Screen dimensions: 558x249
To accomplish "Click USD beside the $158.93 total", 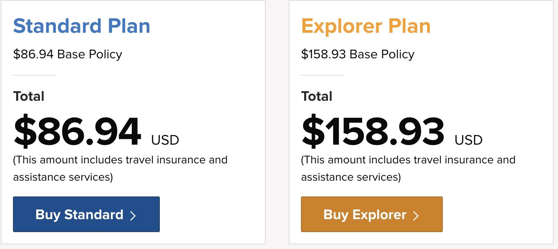I will [x=469, y=140].
